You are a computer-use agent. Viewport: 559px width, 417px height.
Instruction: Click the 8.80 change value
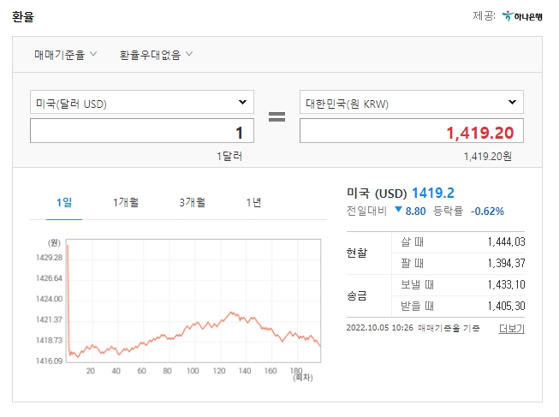point(415,211)
